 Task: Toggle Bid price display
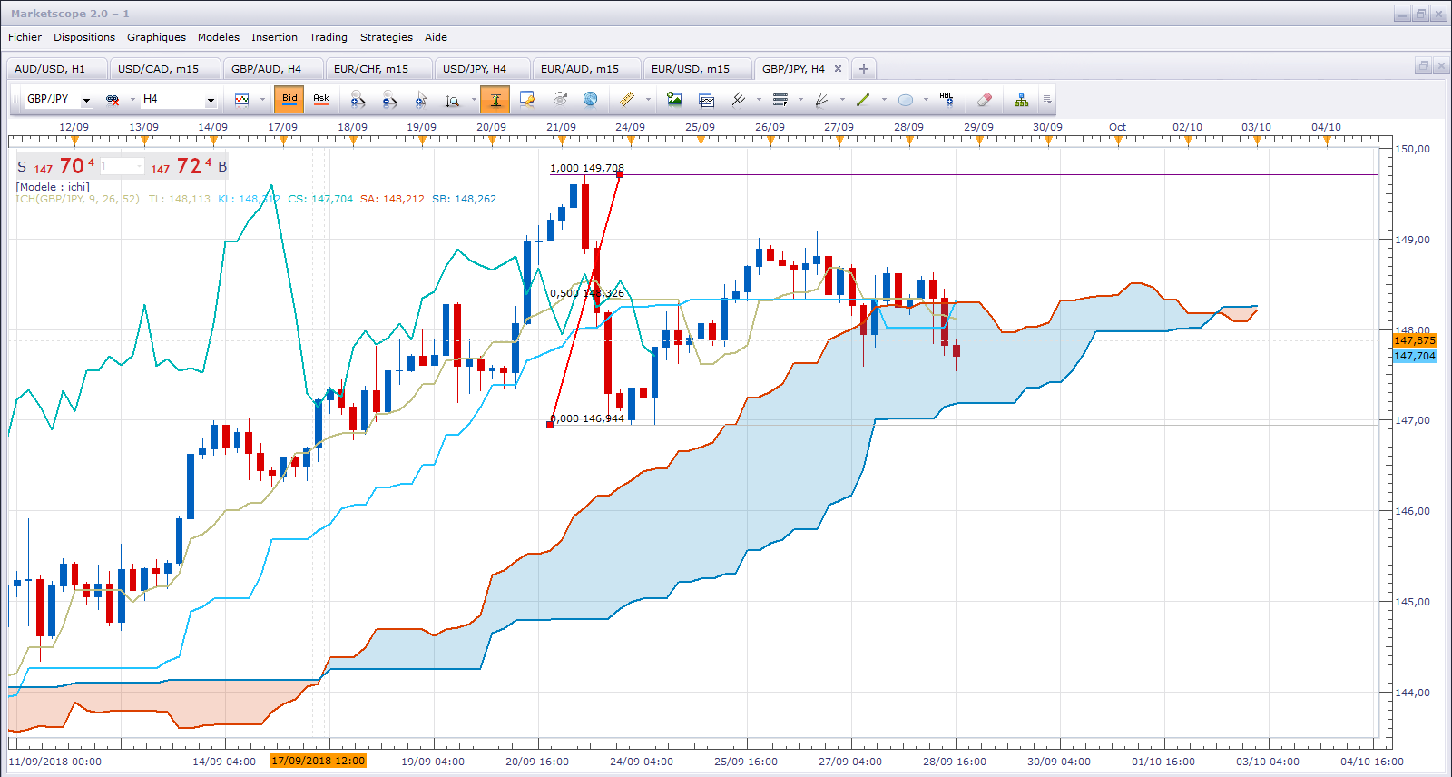(x=289, y=99)
